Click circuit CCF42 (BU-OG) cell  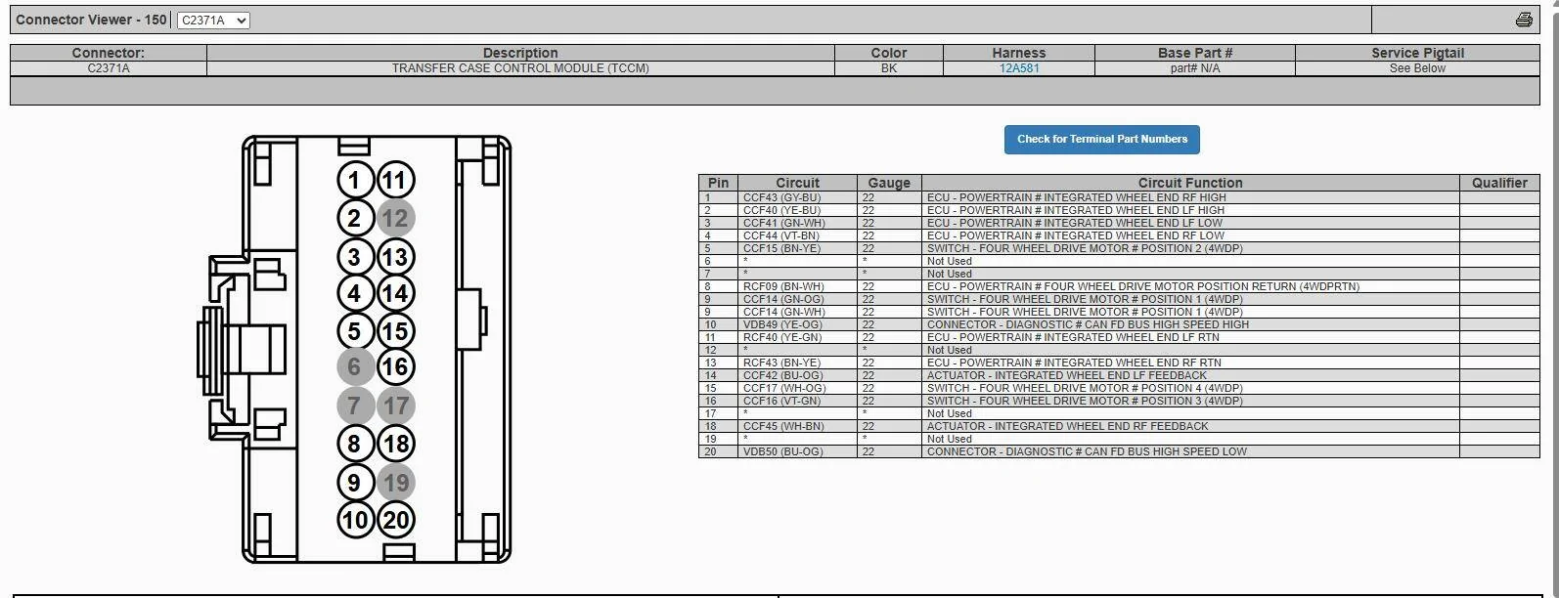[x=797, y=375]
